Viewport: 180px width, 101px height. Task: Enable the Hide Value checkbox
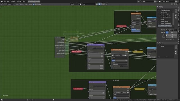(166, 40)
